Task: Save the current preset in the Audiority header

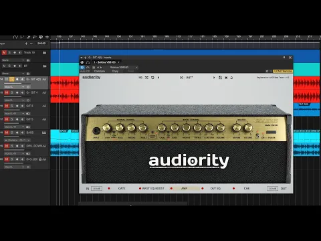Action: [220, 78]
